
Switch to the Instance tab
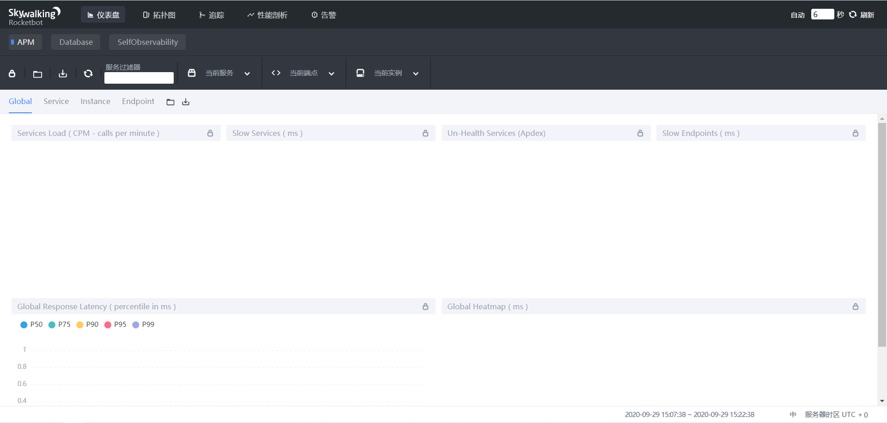click(95, 101)
